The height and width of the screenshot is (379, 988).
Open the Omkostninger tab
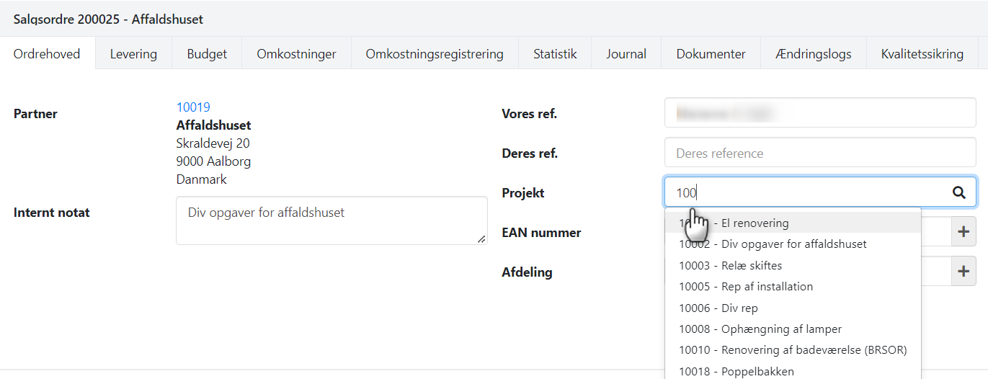tap(296, 54)
